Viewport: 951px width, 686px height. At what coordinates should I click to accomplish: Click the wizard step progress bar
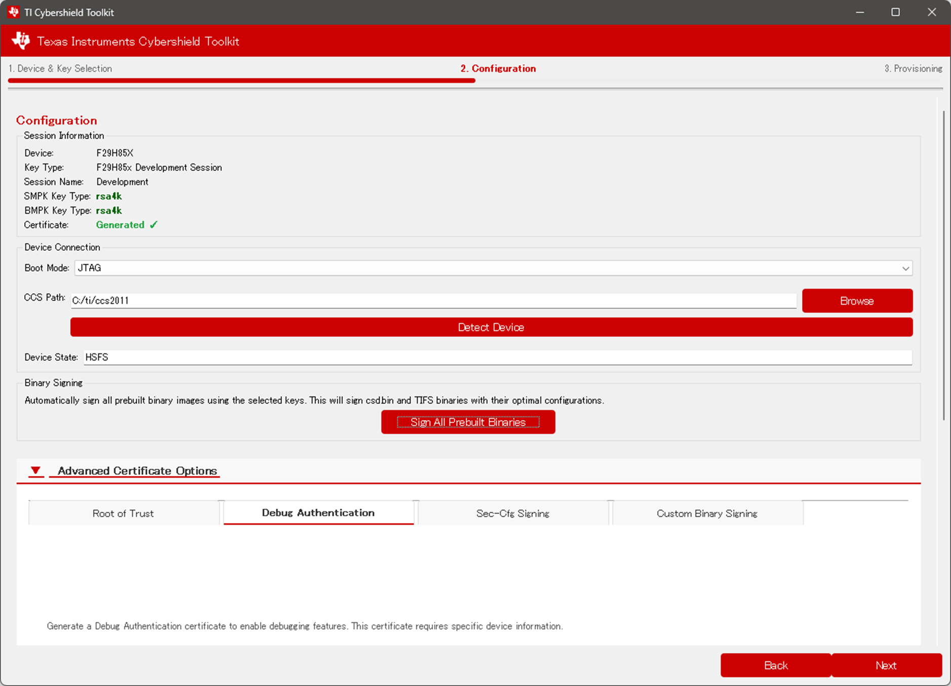[242, 80]
